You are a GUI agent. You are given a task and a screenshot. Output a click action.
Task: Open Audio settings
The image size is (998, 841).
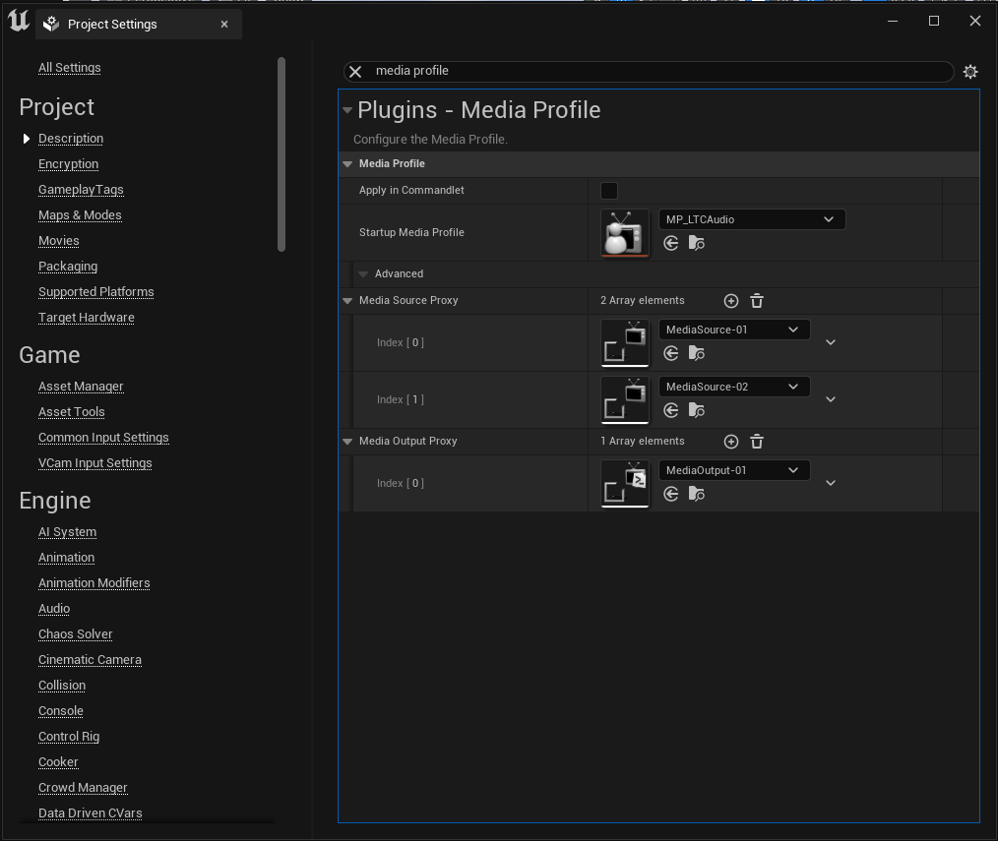point(54,608)
